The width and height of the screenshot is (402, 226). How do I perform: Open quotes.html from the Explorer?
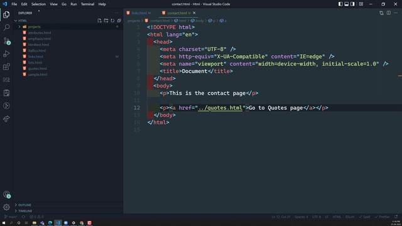[38, 68]
